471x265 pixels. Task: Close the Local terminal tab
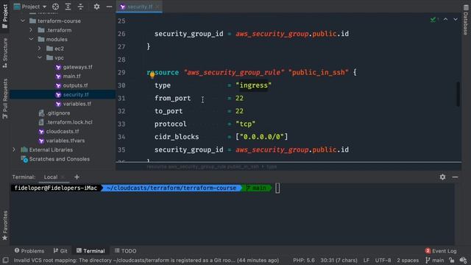(x=63, y=177)
